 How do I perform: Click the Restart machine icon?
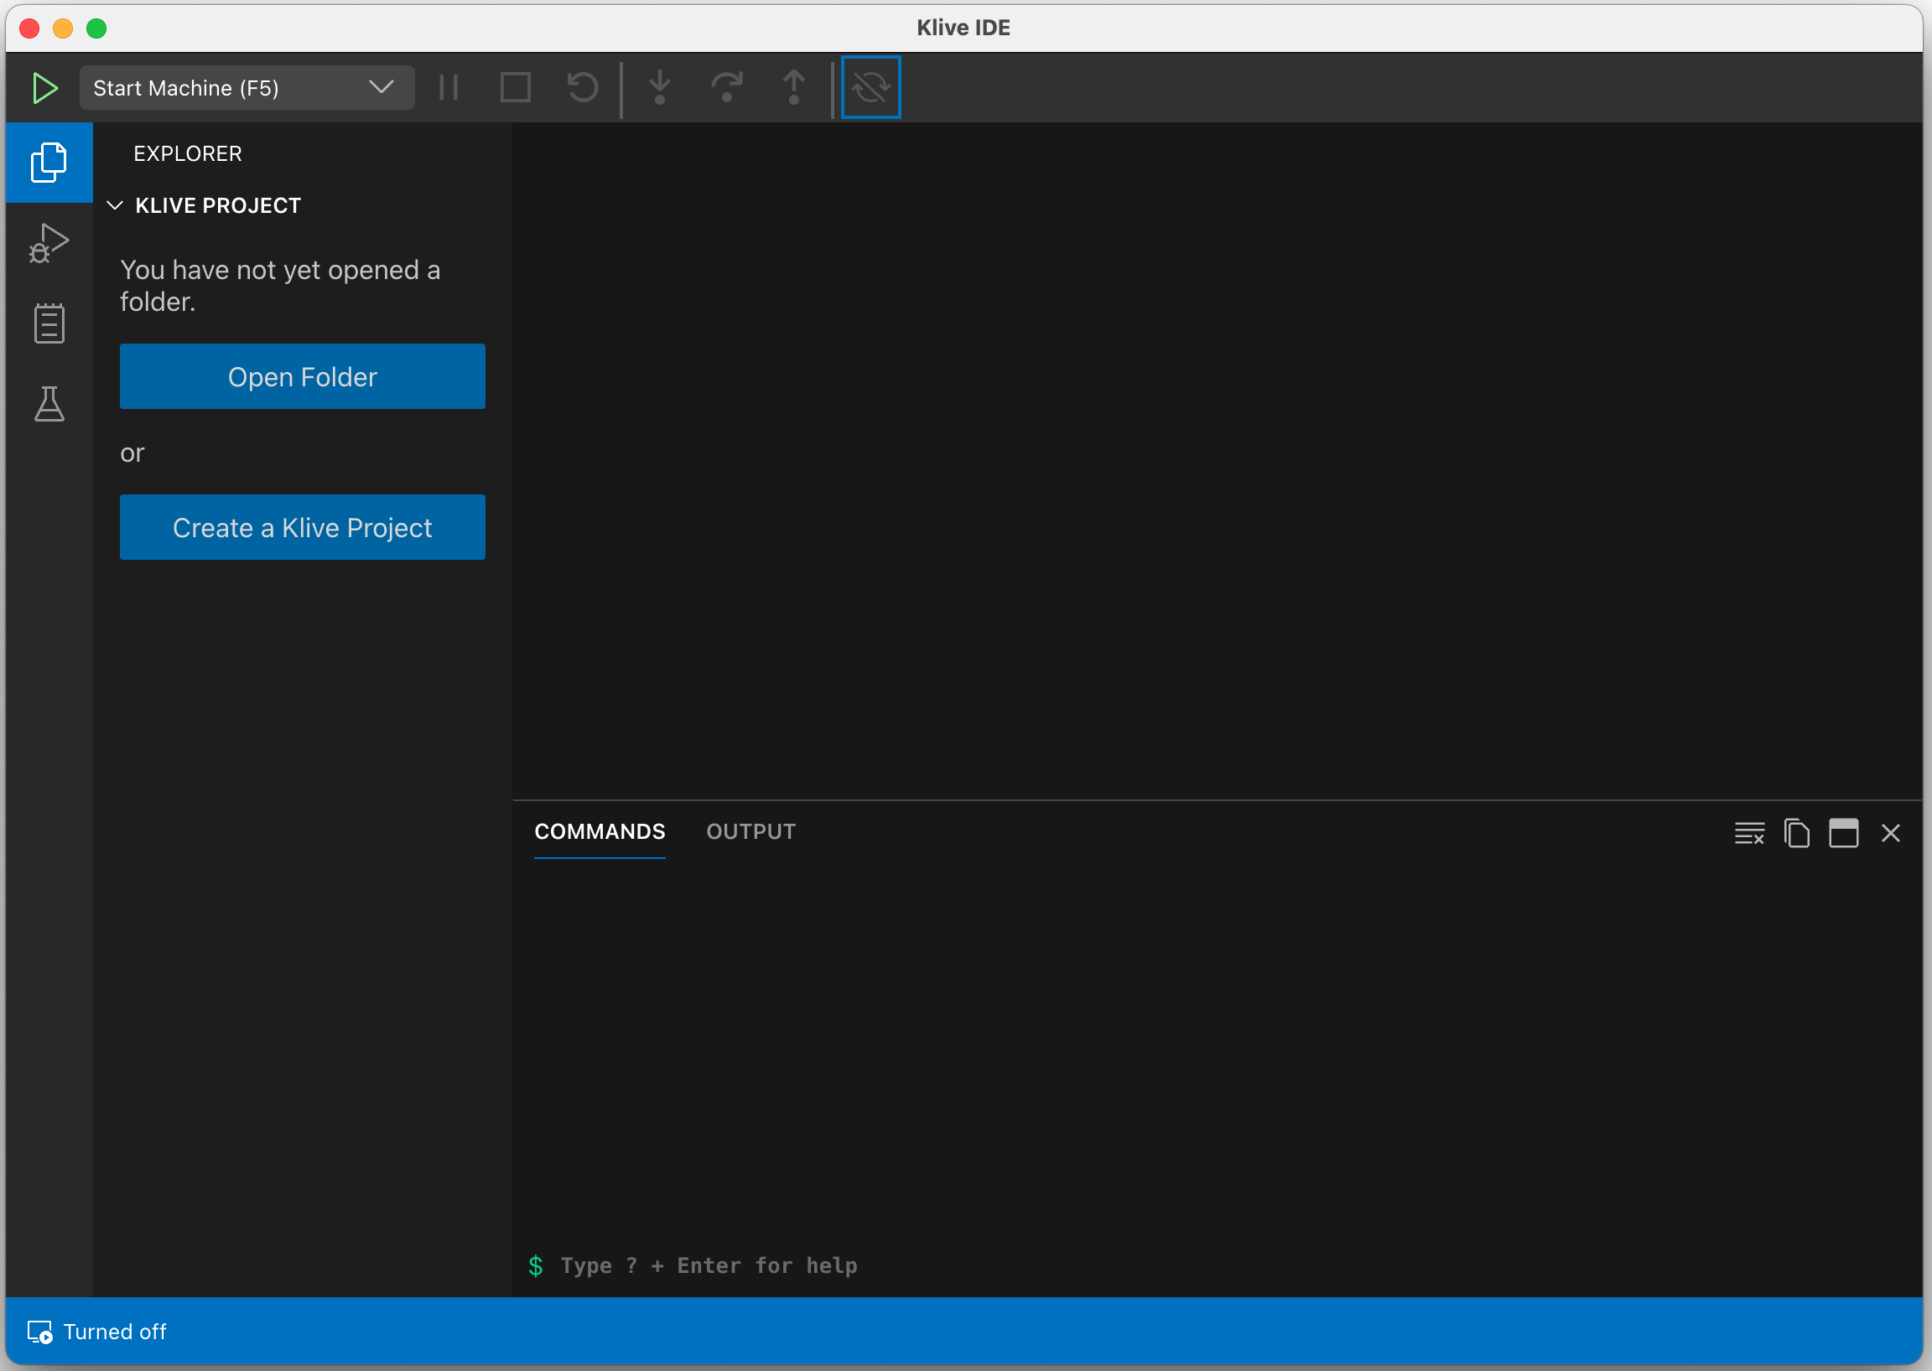[582, 88]
